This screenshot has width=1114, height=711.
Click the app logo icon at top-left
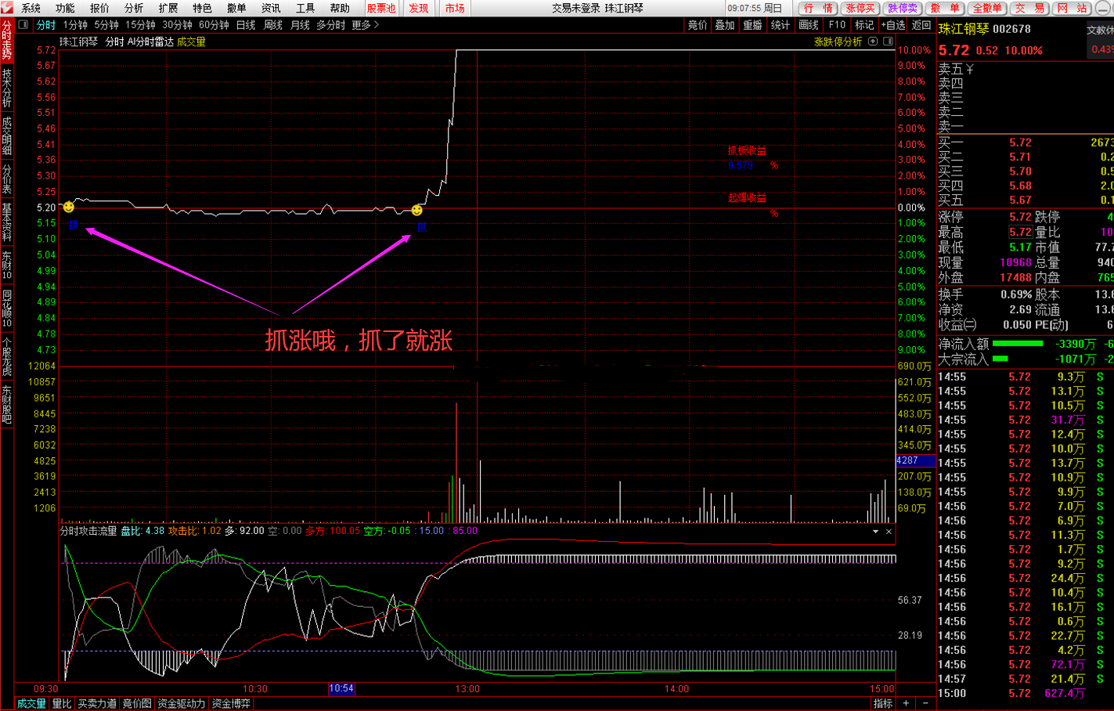click(x=7, y=8)
